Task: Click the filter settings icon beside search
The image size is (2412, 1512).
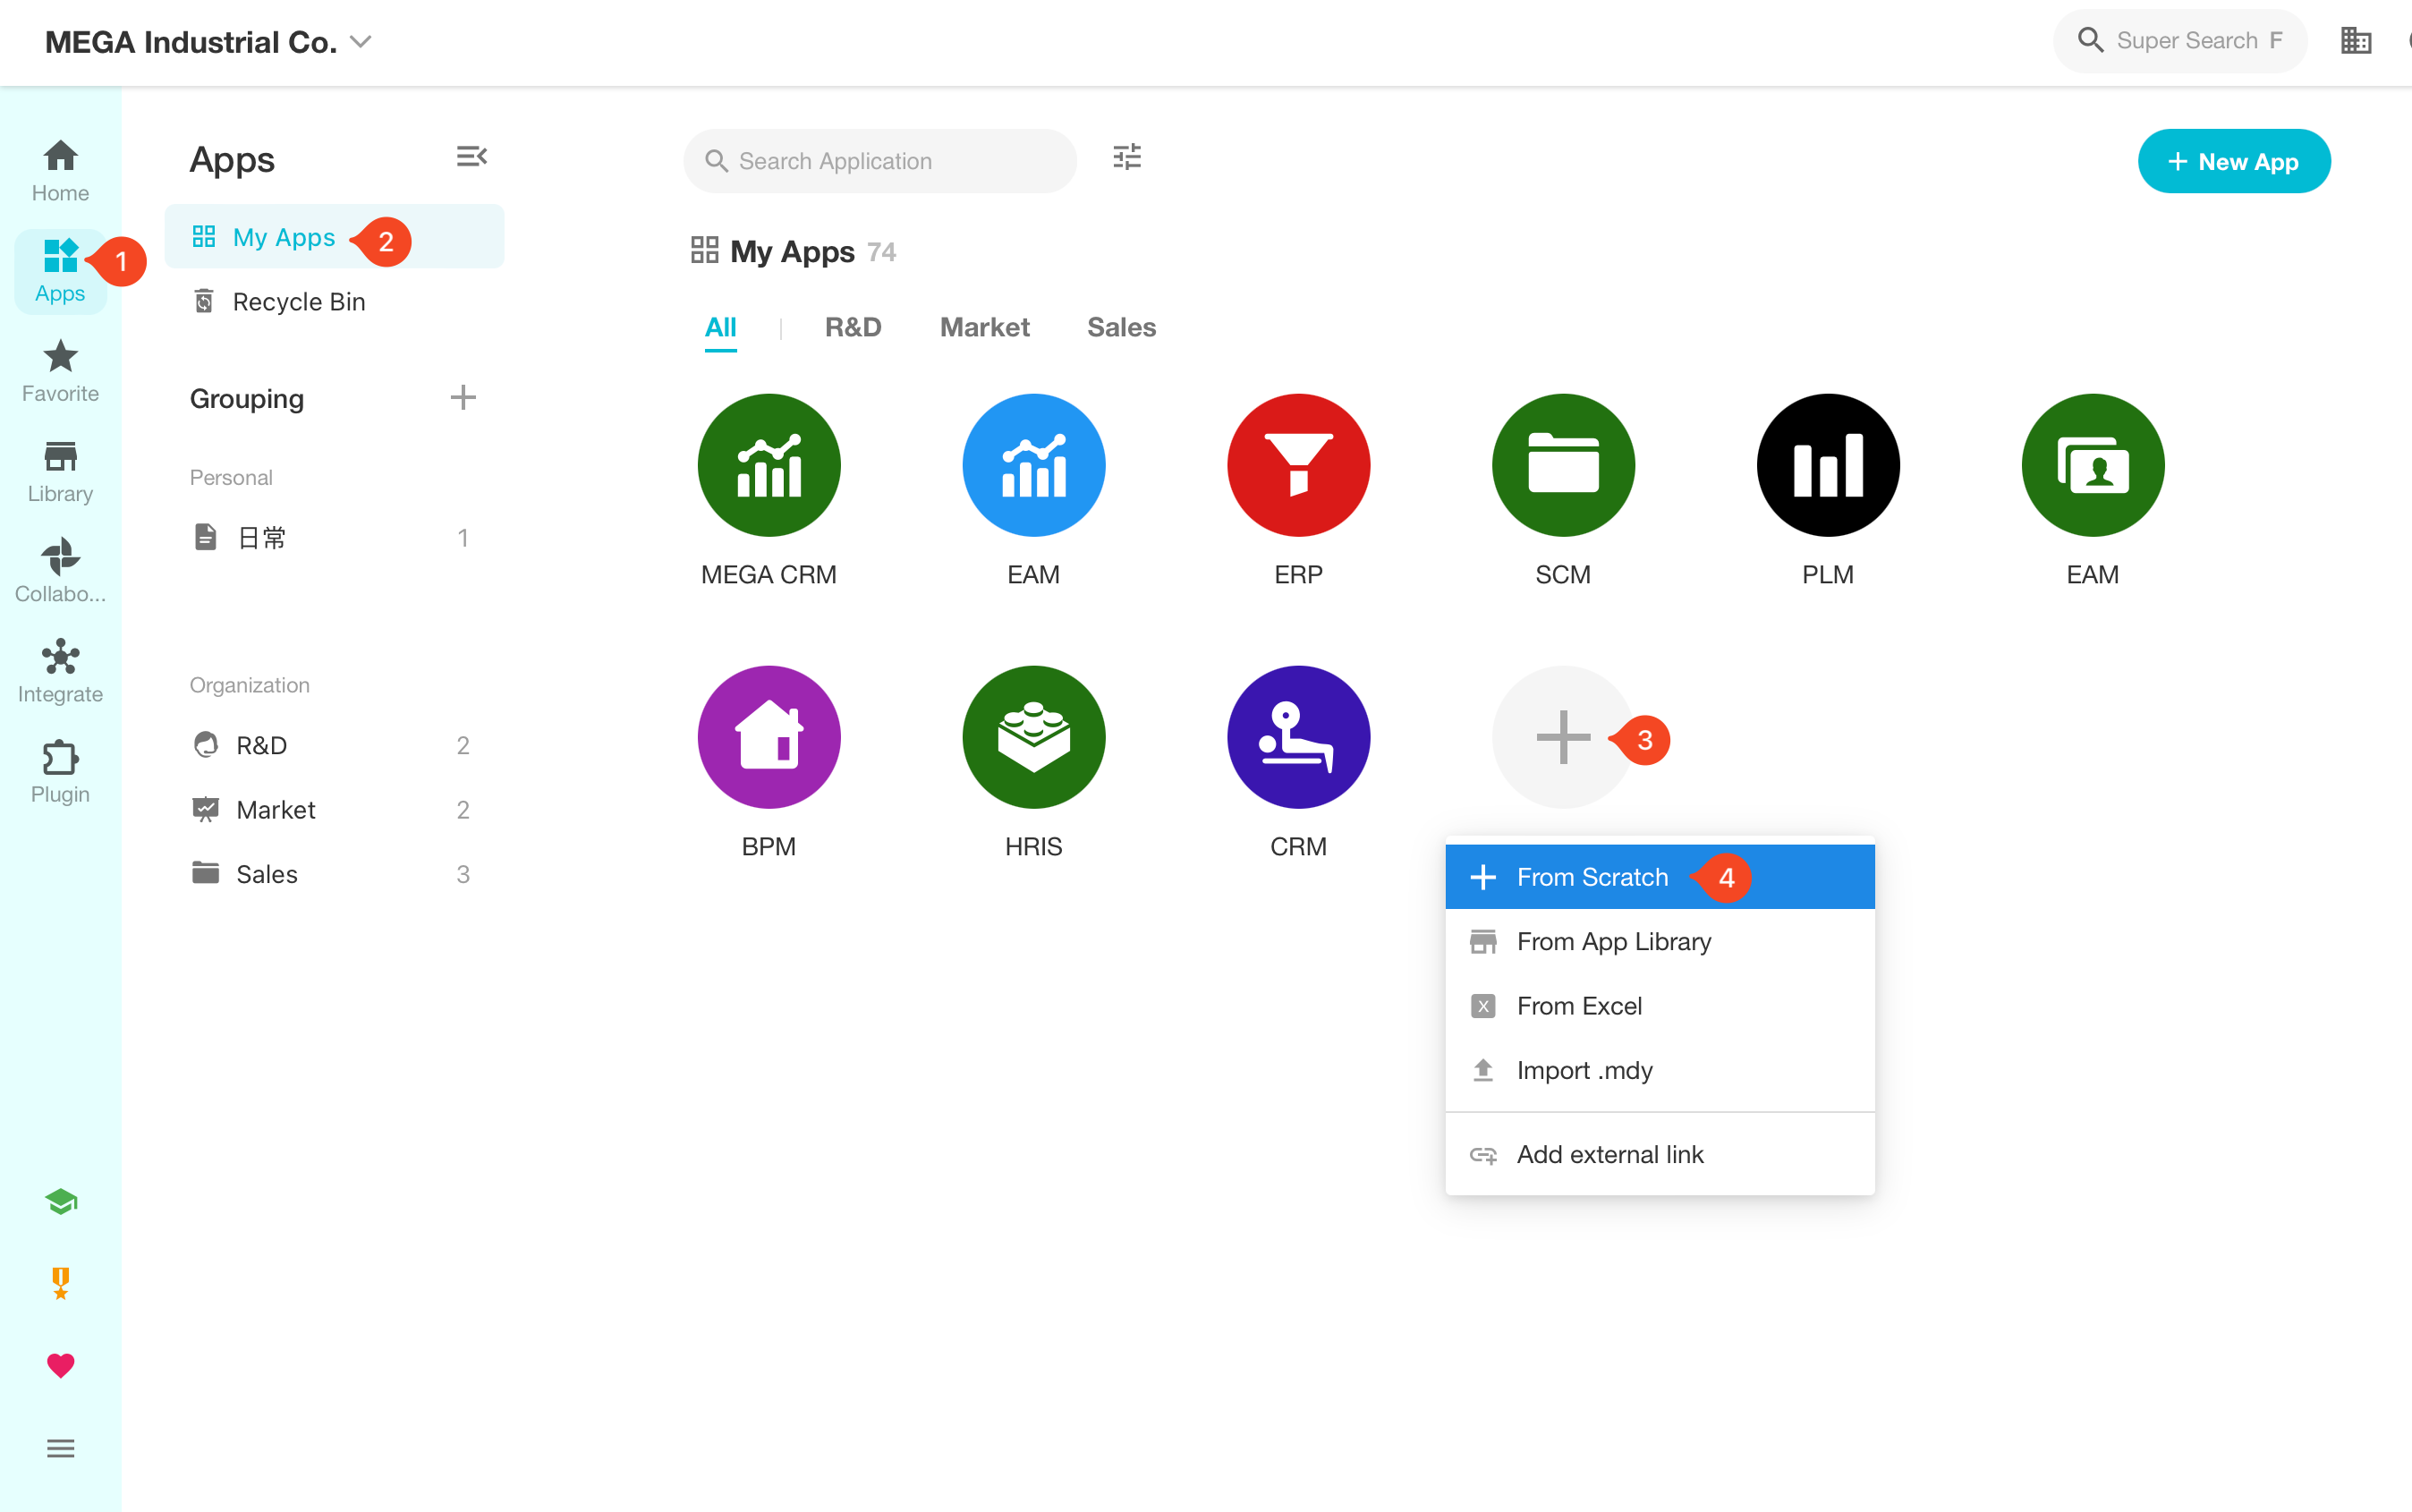Action: tap(1127, 158)
